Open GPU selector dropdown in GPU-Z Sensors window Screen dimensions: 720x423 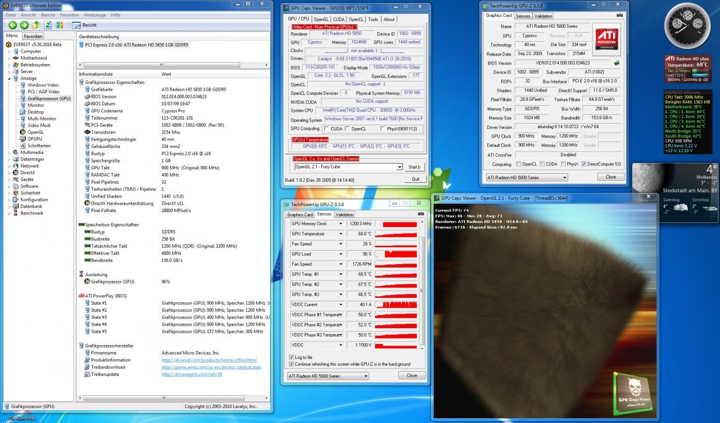point(366,376)
